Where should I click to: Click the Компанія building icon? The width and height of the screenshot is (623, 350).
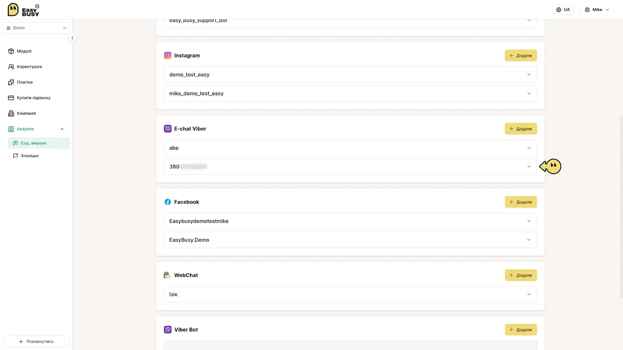tap(11, 114)
